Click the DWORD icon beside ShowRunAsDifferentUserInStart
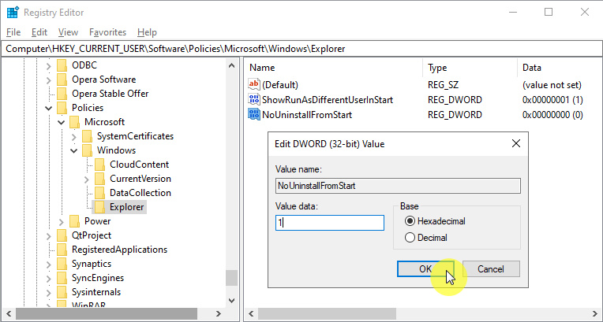603x322 pixels. [x=254, y=100]
